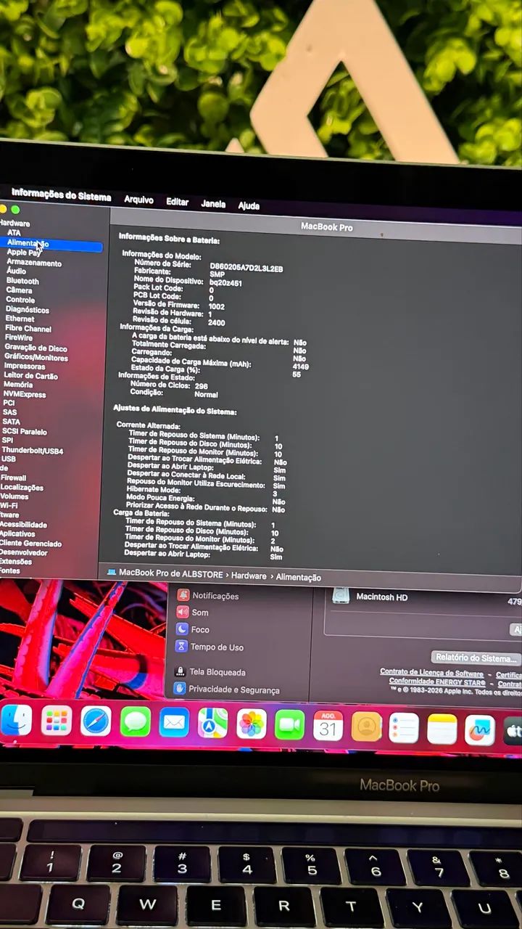The width and height of the screenshot is (522, 929).
Task: Select Diagnósticos in the sidebar
Action: [28, 309]
